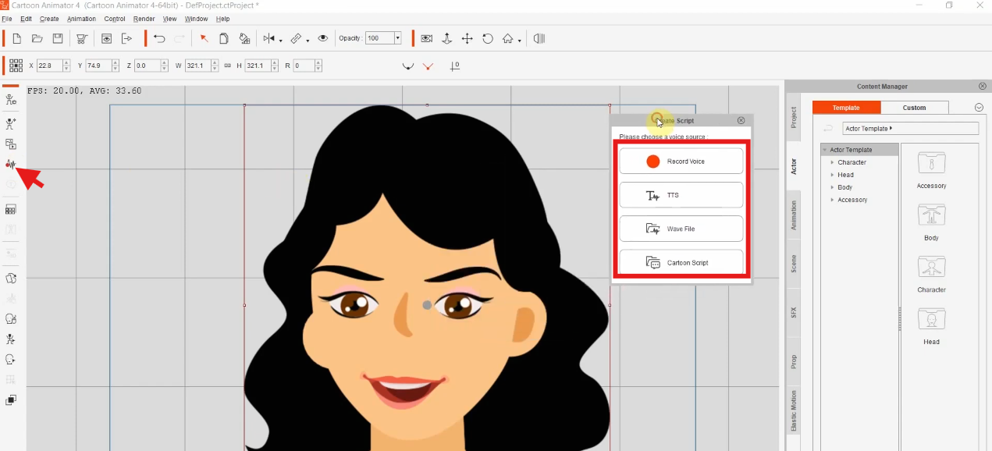The height and width of the screenshot is (451, 992).
Task: Click the X position input field
Action: pos(48,66)
